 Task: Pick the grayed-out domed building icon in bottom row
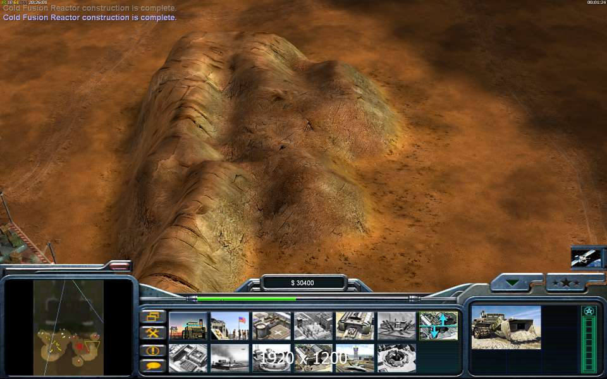coord(272,358)
